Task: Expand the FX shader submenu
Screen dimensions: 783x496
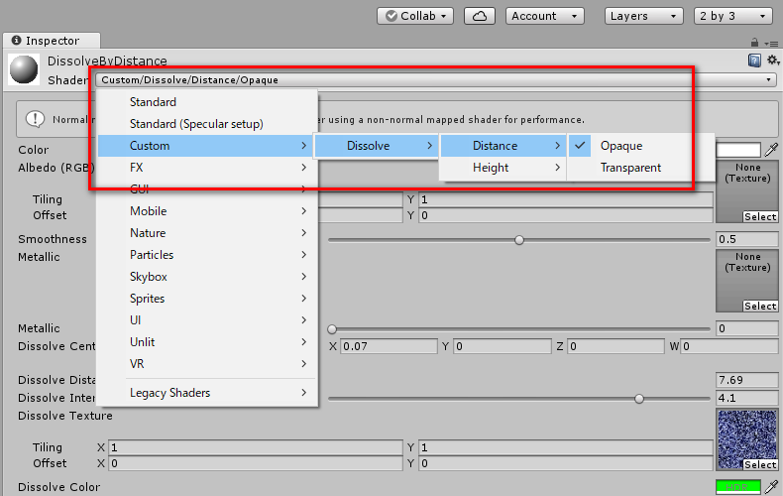Action: tap(207, 168)
